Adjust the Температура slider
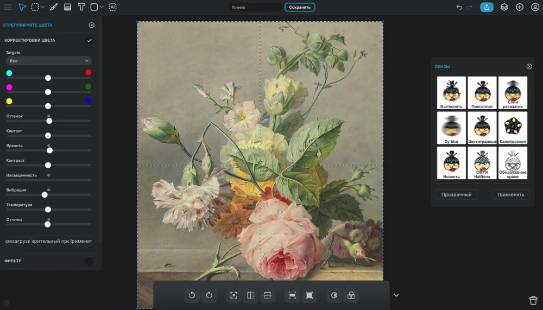Viewport: 543px width, 310px height. tap(48, 210)
